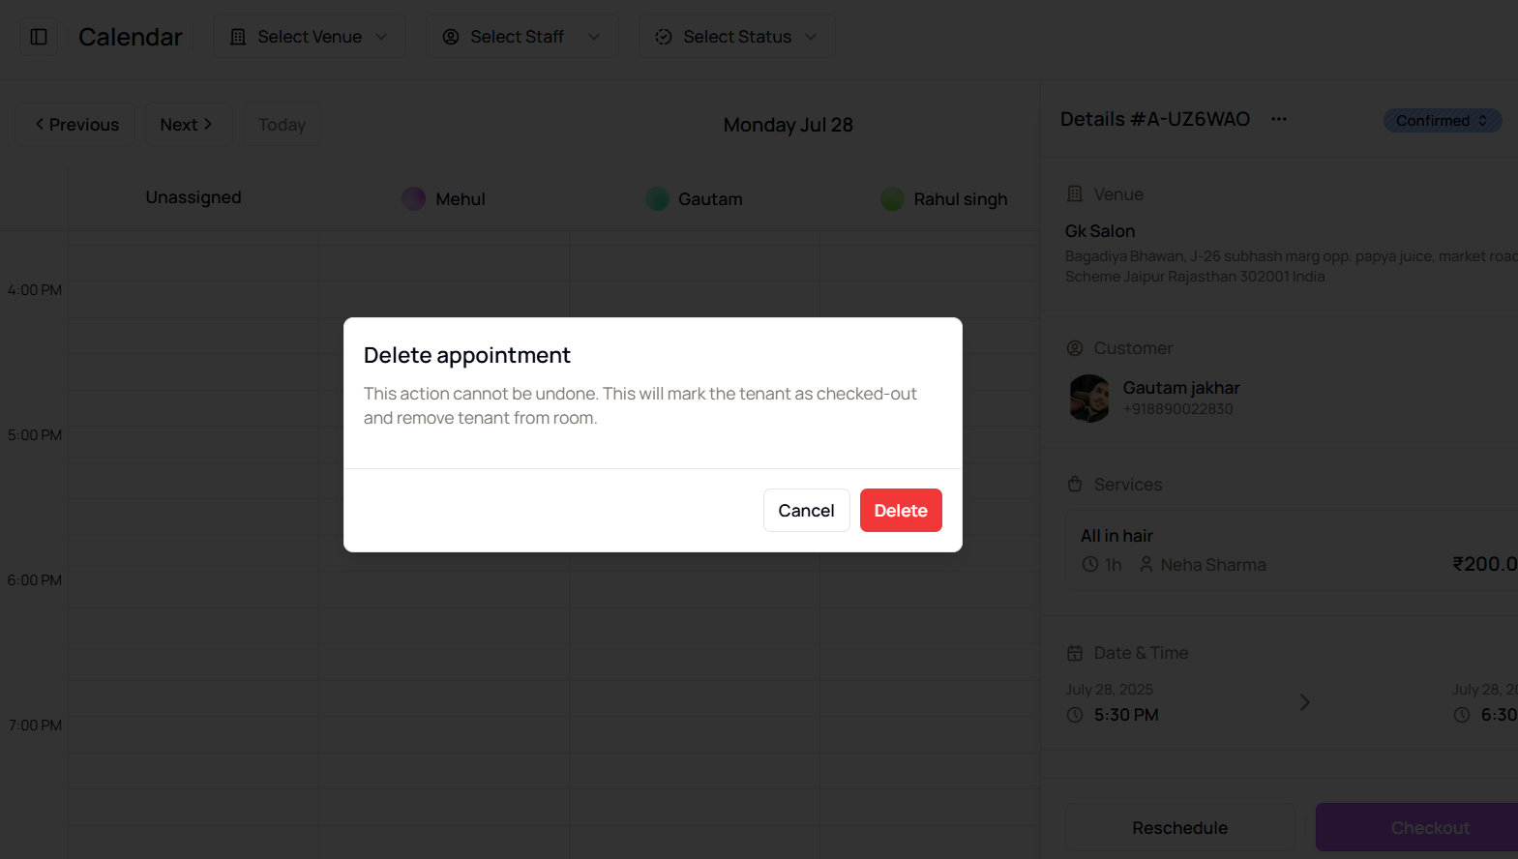Open the three-dot menu beside Details
This screenshot has width=1518, height=859.
pos(1279,119)
